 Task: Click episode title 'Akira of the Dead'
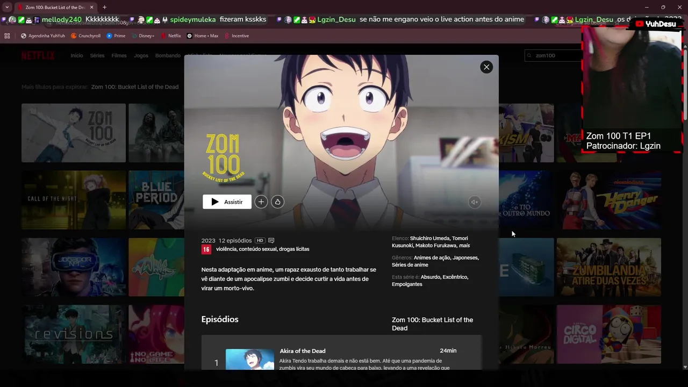(303, 351)
